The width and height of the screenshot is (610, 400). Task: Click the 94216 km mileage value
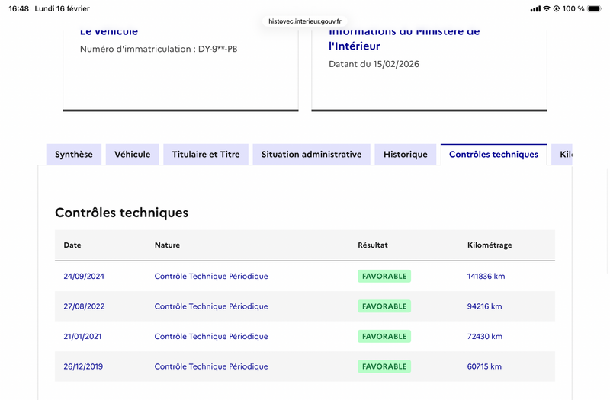(484, 306)
